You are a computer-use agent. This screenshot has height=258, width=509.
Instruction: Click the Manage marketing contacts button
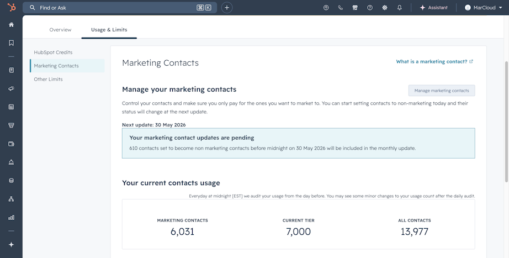442,91
